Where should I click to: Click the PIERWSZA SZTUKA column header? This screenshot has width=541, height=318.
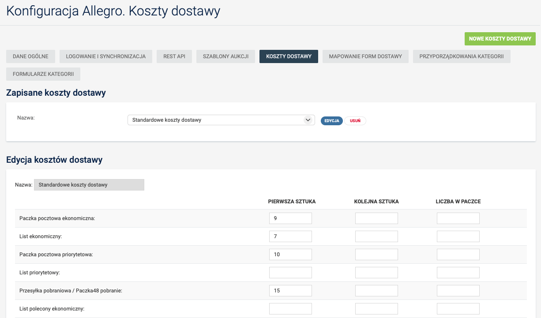(292, 202)
